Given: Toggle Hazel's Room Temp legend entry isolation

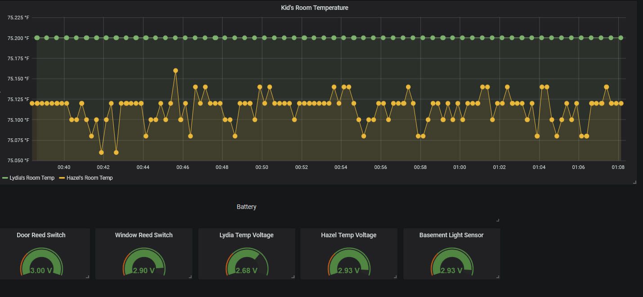Looking at the screenshot, I should [90, 178].
